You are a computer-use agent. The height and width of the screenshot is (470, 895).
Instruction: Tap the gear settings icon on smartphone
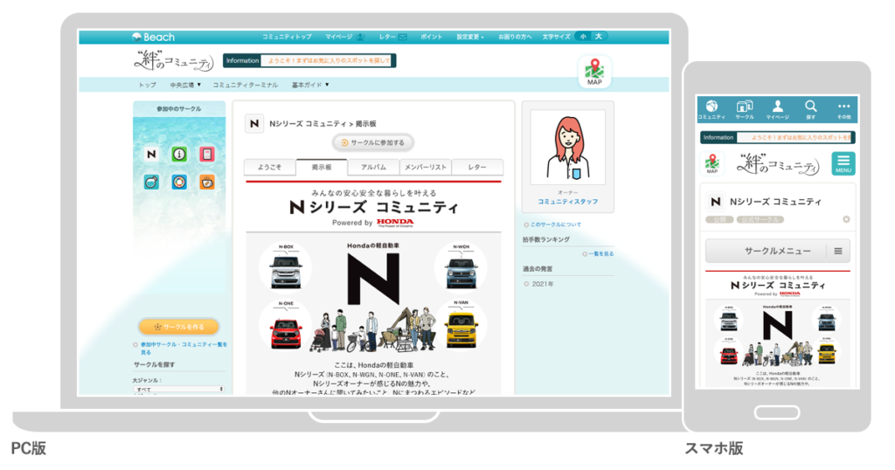846,219
